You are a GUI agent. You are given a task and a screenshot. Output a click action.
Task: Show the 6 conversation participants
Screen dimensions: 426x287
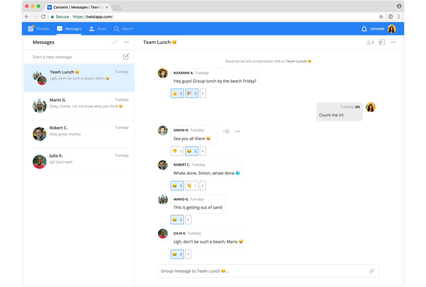[x=370, y=42]
